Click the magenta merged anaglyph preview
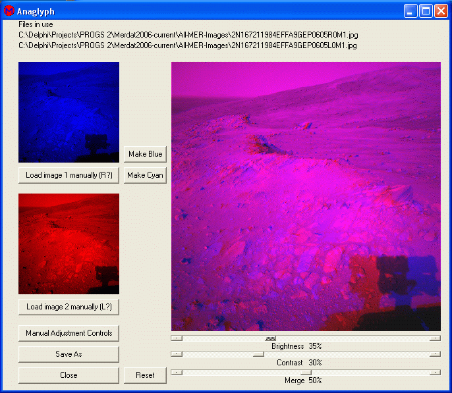This screenshot has height=393, width=452. (306, 196)
